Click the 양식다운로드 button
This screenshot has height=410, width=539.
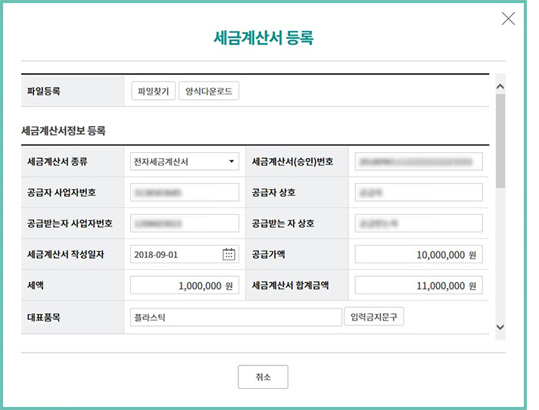tap(209, 92)
